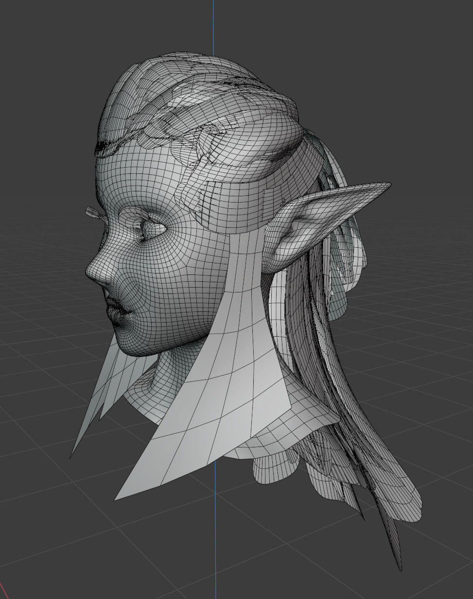Click the tip of the nose
This screenshot has height=599, width=473.
90,274
